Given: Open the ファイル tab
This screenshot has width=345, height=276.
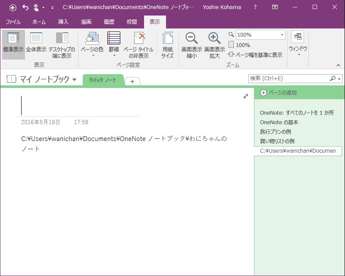Looking at the screenshot, I should click(13, 22).
